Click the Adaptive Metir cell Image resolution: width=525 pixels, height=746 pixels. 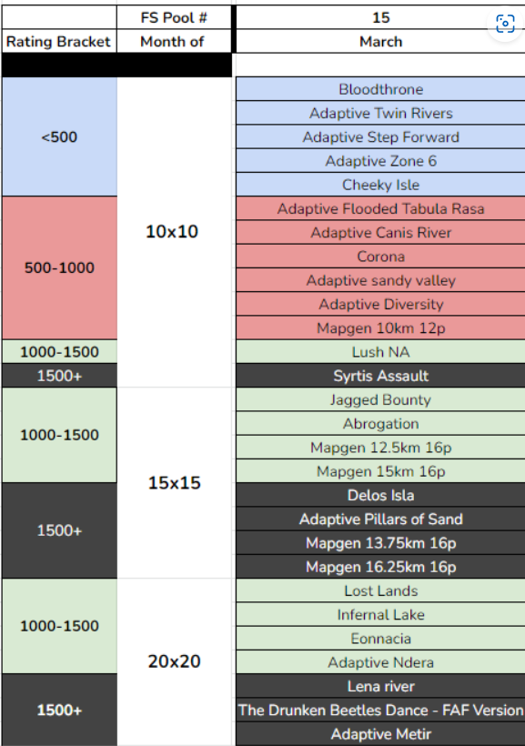pos(380,733)
